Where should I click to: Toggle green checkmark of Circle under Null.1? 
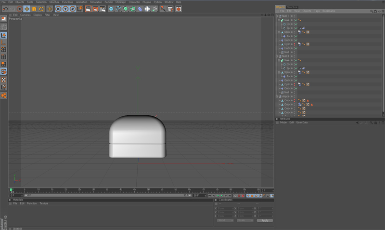296,24
